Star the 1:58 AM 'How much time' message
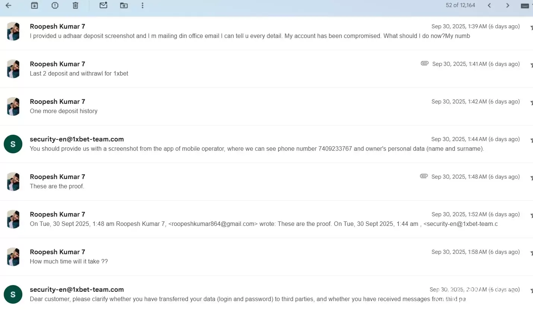This screenshot has width=533, height=310. [x=531, y=253]
